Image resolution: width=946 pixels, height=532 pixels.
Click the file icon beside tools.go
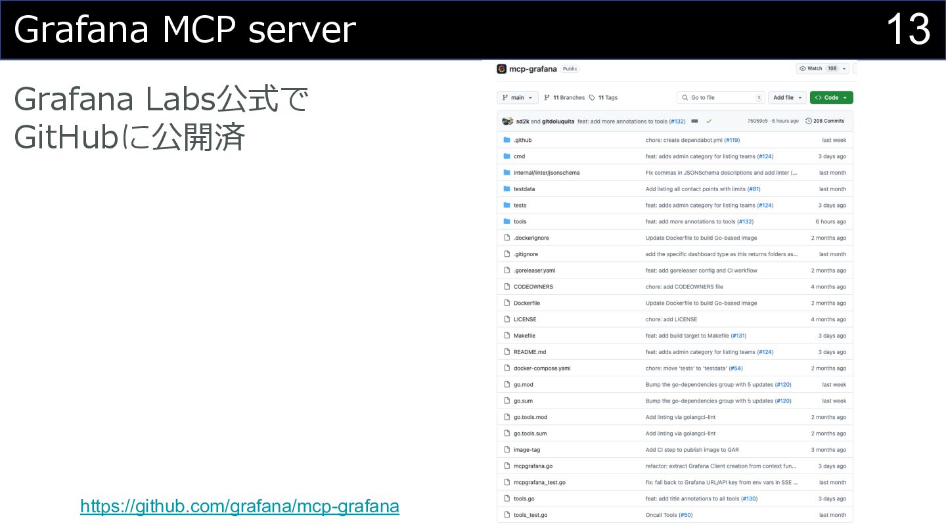(x=507, y=499)
